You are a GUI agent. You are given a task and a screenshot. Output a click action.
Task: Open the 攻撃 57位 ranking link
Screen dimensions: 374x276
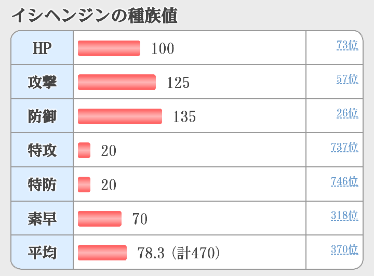347,79
